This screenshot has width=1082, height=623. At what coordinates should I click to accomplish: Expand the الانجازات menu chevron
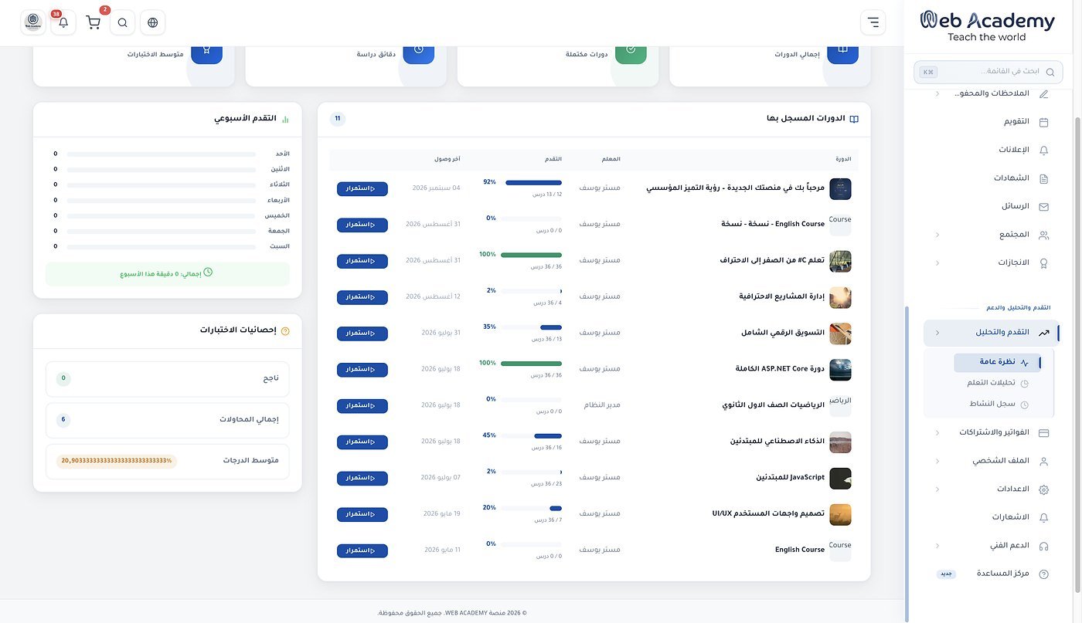(937, 263)
